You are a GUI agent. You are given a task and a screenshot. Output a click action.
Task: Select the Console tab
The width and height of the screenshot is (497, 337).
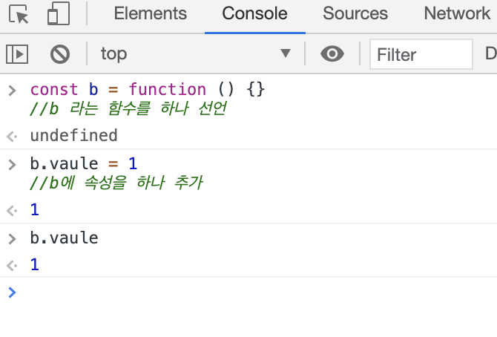[254, 13]
